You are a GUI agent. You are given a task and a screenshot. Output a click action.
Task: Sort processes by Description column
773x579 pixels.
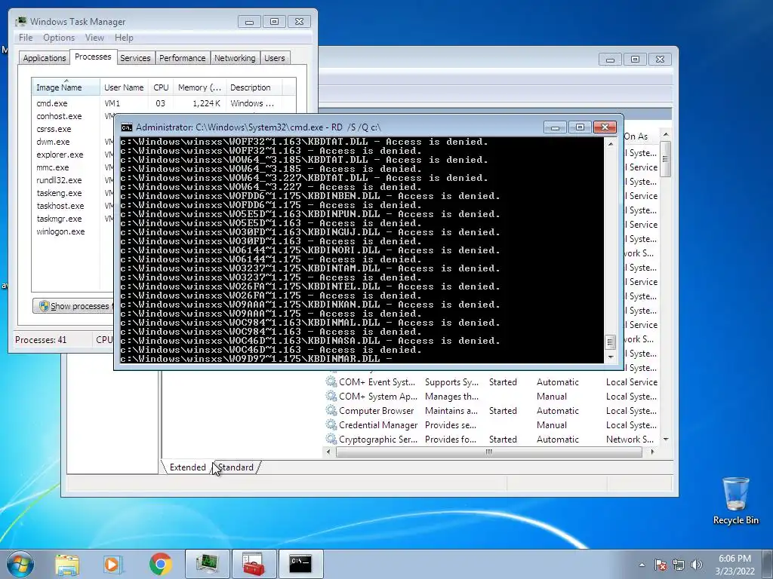tap(254, 87)
